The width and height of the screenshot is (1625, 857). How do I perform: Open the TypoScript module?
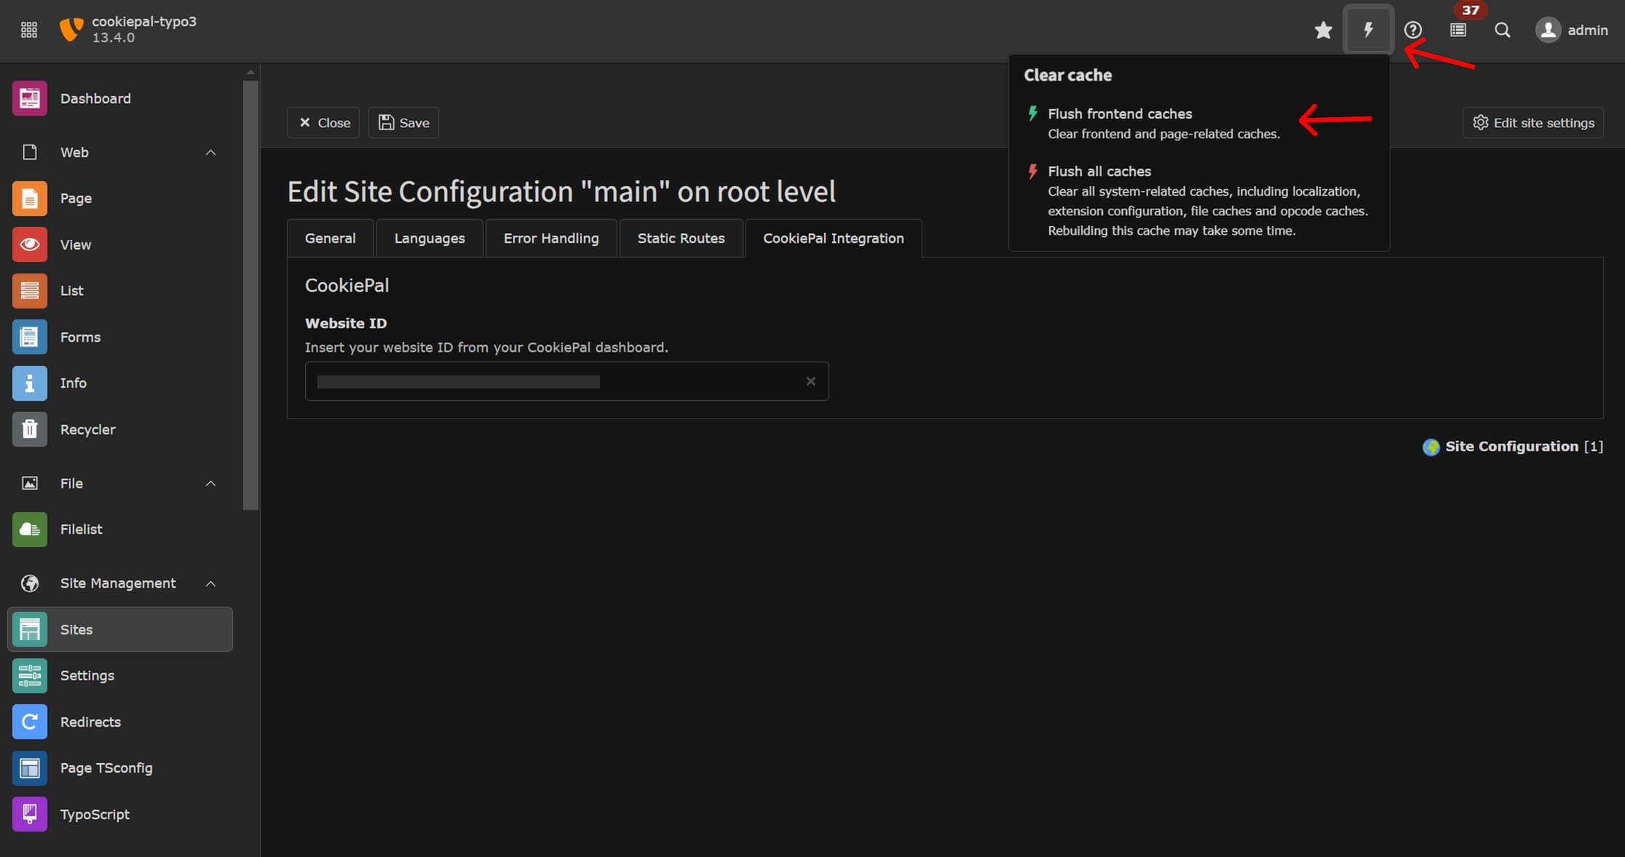(95, 814)
